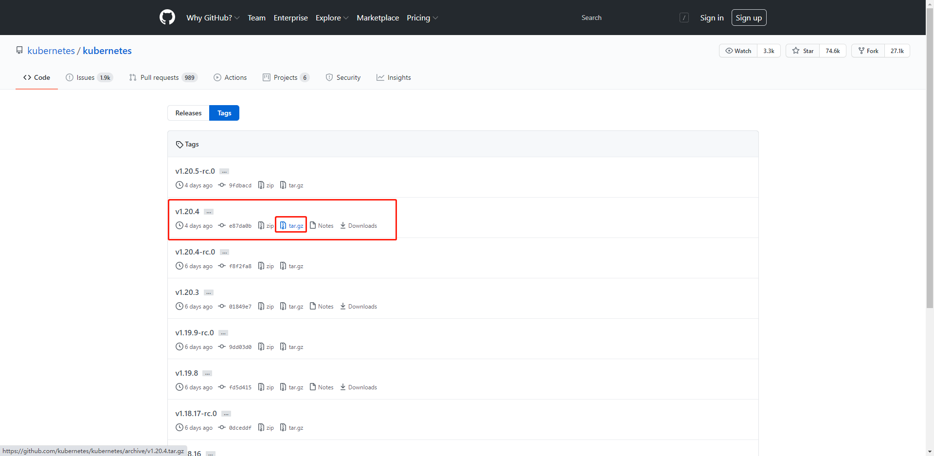Open the v1.20.4-rc.0 tag
Viewport: 934px width, 456px height.
[x=195, y=252]
